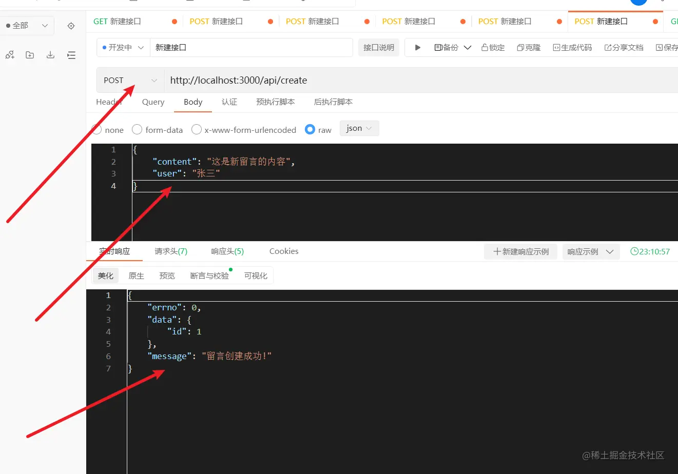
Task: Click the 分享文档 text label
Action: coord(628,47)
